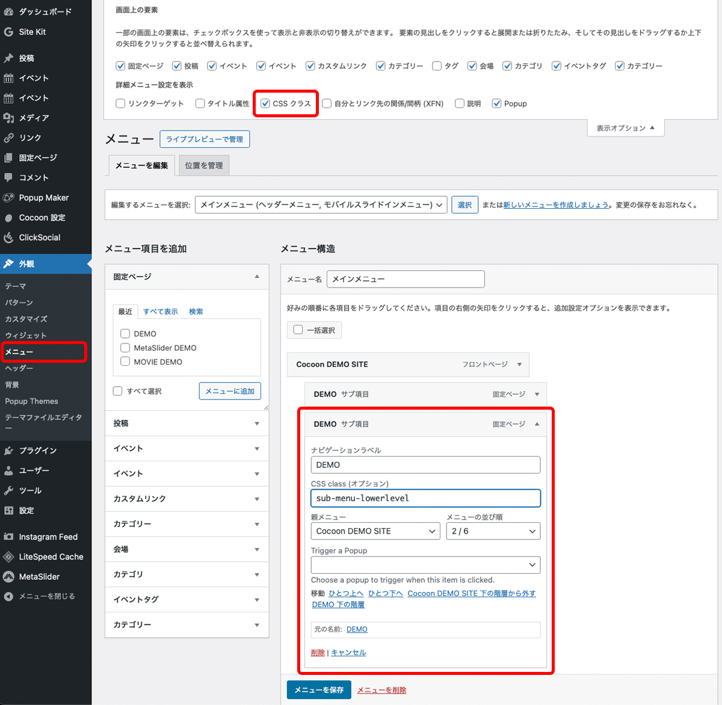
Task: Select the すべて表示 tab in 固定ページ
Action: click(x=160, y=311)
